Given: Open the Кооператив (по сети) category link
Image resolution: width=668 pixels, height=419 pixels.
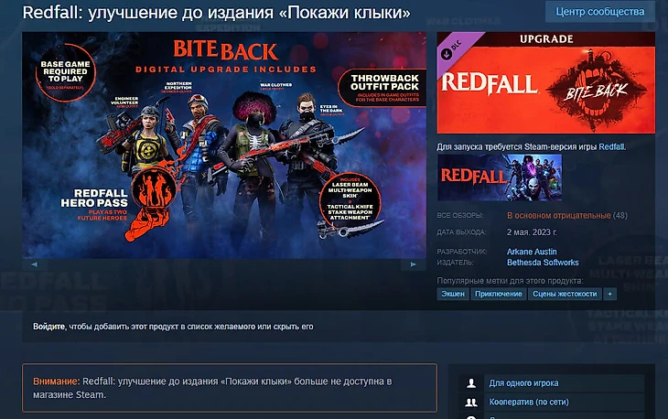Looking at the screenshot, I should tap(529, 402).
